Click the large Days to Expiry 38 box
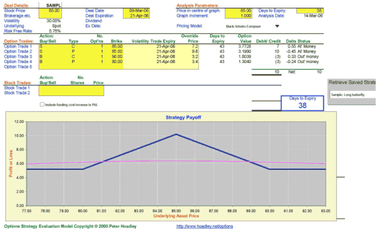The image size is (379, 233). [x=302, y=103]
